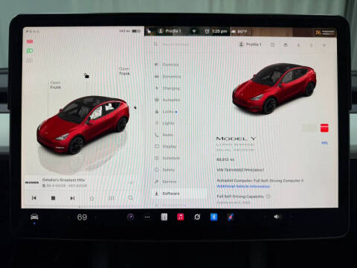This screenshot has height=268, width=357.
Task: Tap Open Frunk
Action: point(55,85)
